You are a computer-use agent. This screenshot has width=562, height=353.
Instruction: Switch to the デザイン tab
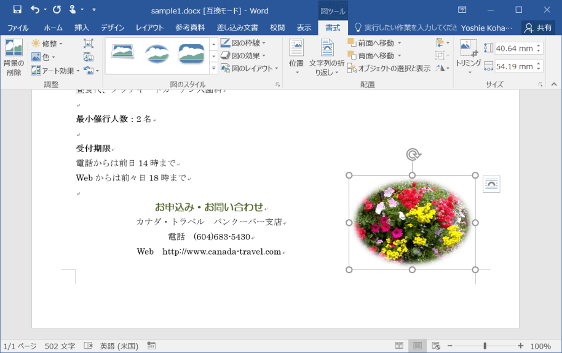[113, 28]
